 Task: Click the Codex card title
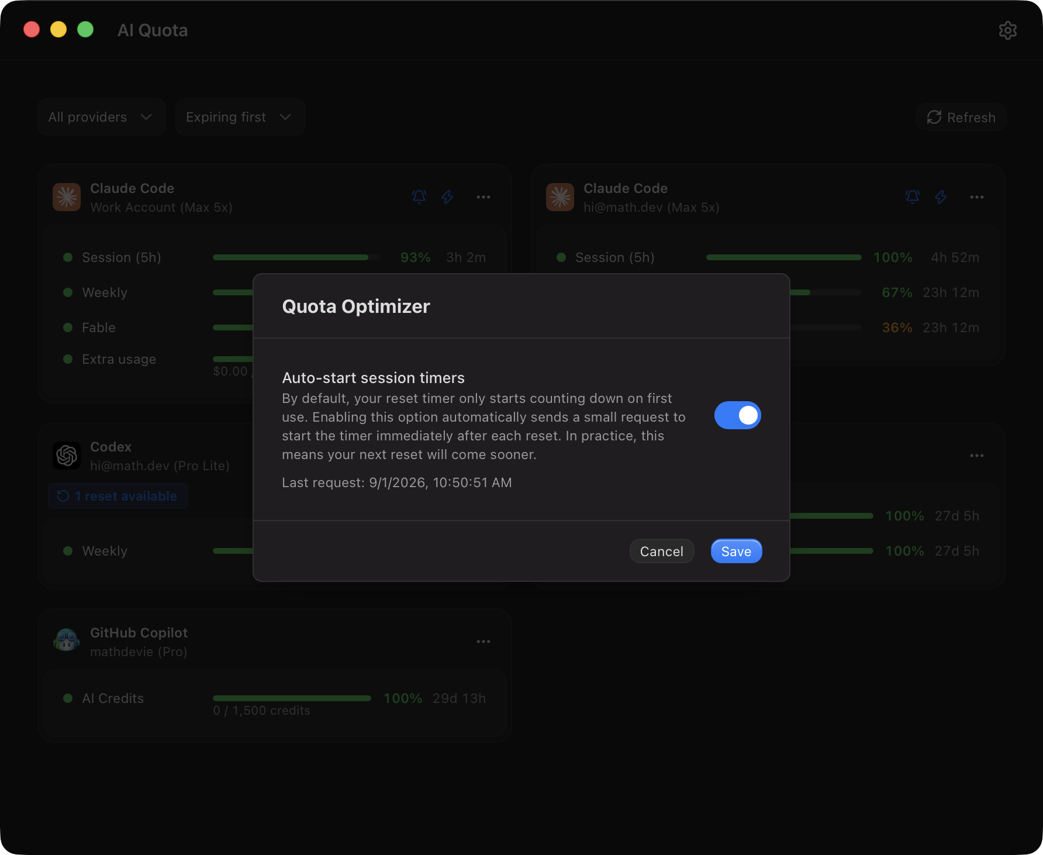[110, 447]
